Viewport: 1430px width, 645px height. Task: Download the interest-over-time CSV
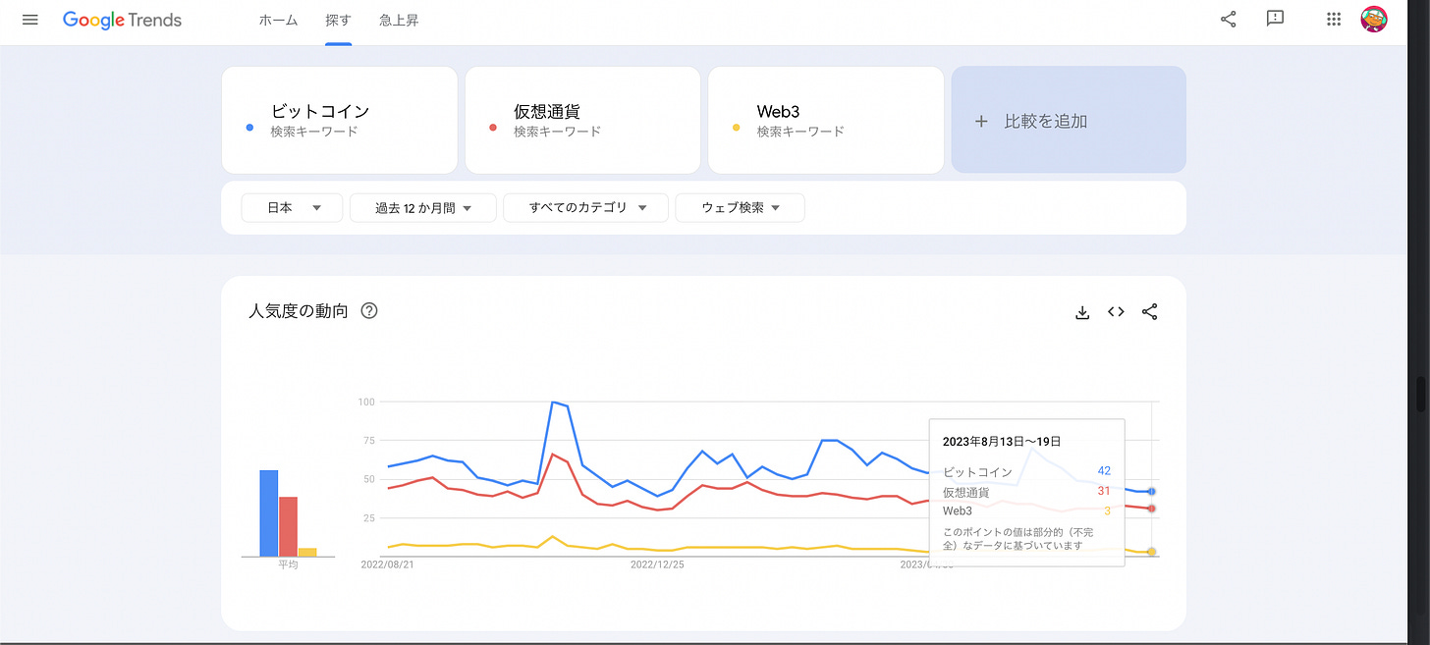coord(1082,312)
